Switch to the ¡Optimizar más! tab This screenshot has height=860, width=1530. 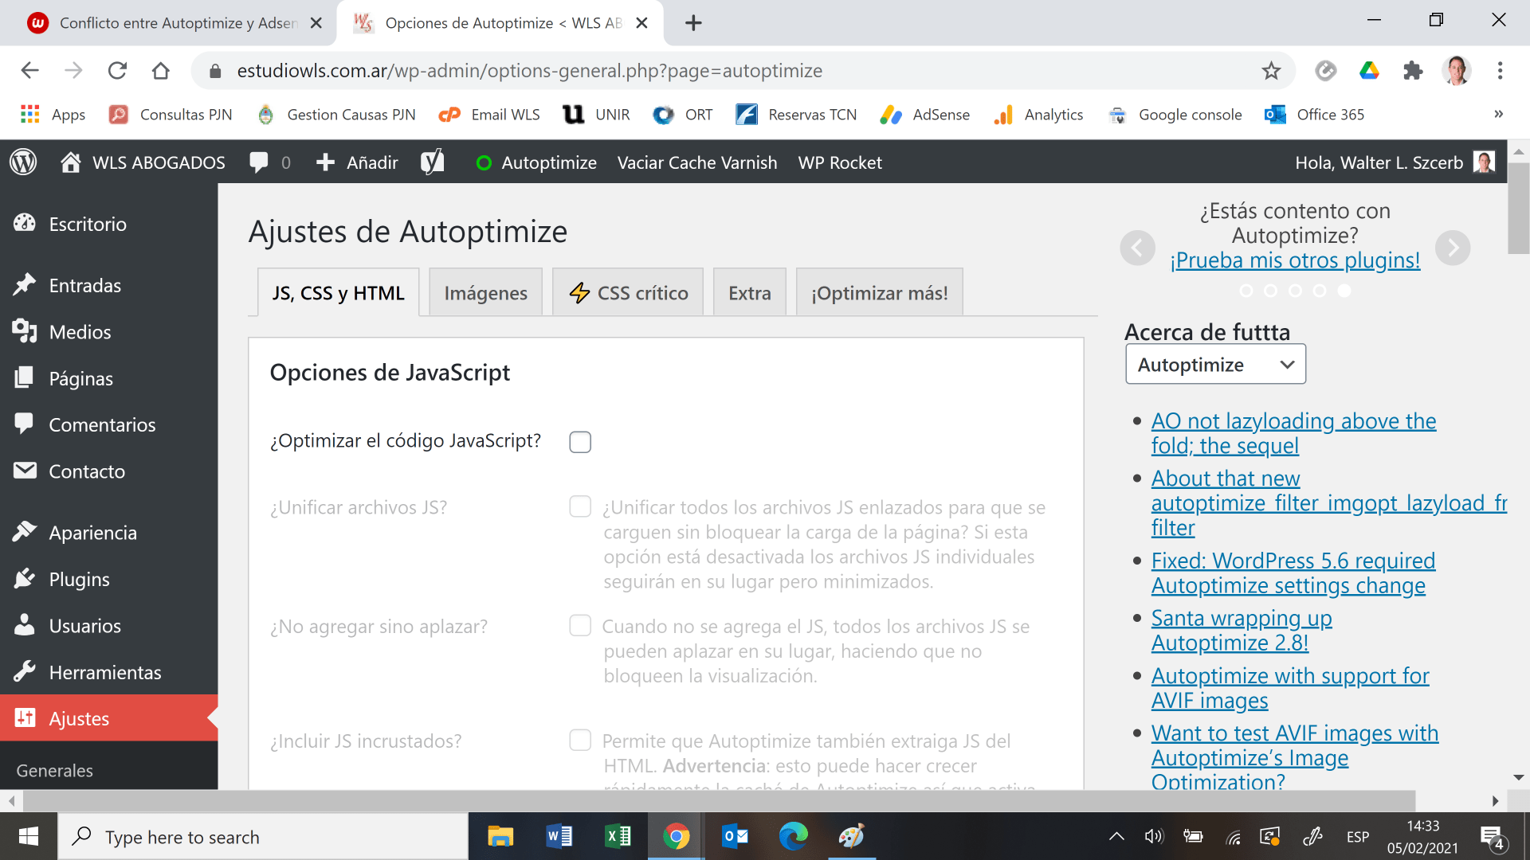879,293
